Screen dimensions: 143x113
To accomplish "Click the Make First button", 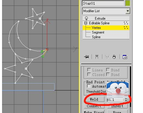I will click(94, 112).
